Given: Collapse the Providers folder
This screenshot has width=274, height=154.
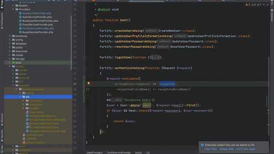Looking at the screenshot, I should (13, 9).
